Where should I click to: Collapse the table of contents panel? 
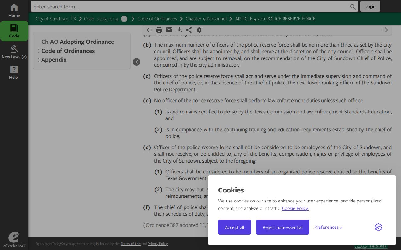pos(137,62)
